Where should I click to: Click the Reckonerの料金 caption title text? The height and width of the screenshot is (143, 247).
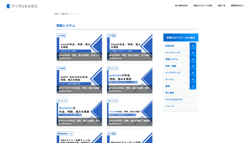(x=79, y=121)
